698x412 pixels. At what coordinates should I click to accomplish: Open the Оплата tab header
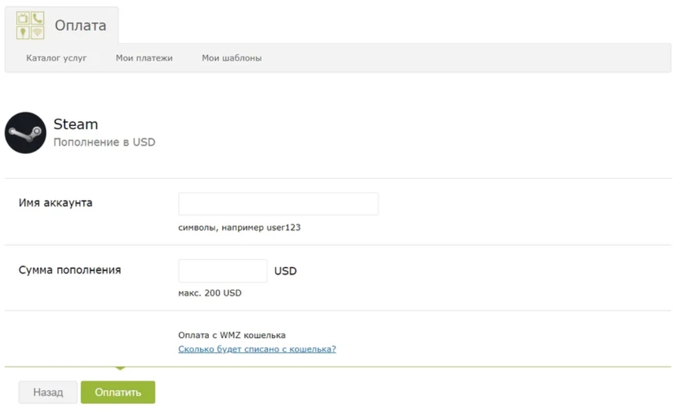coord(62,25)
